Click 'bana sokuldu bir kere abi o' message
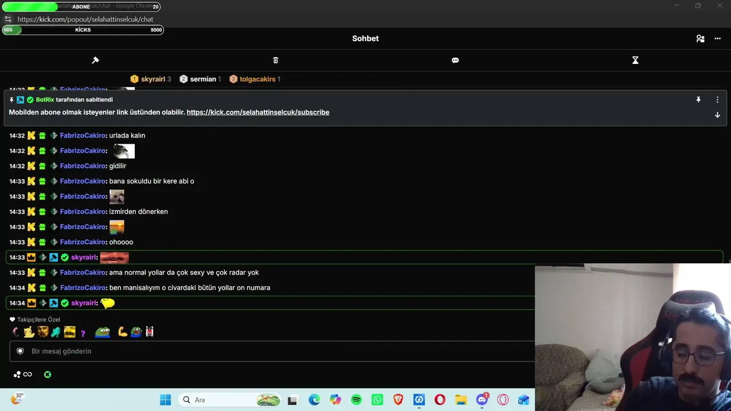This screenshot has width=731, height=411. point(151,182)
